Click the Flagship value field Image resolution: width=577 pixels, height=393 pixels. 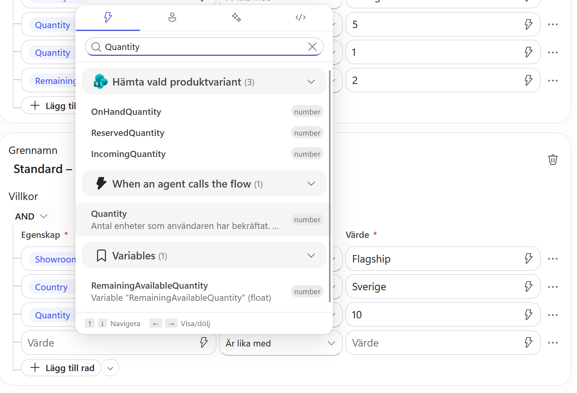[x=443, y=259]
